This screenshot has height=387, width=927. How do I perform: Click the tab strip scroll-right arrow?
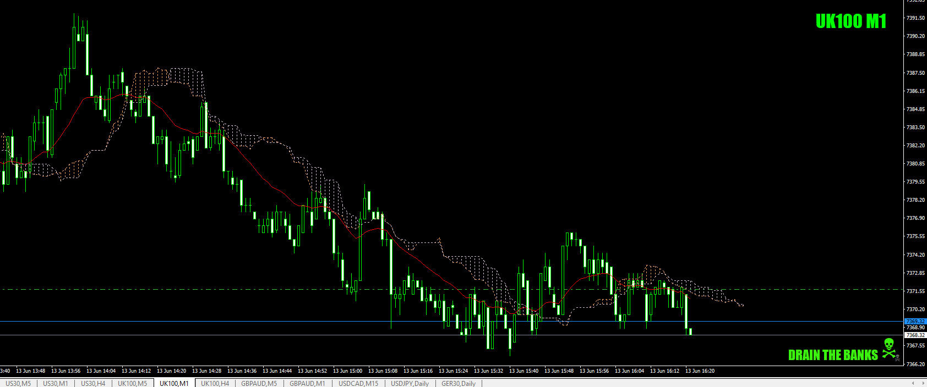[922, 383]
